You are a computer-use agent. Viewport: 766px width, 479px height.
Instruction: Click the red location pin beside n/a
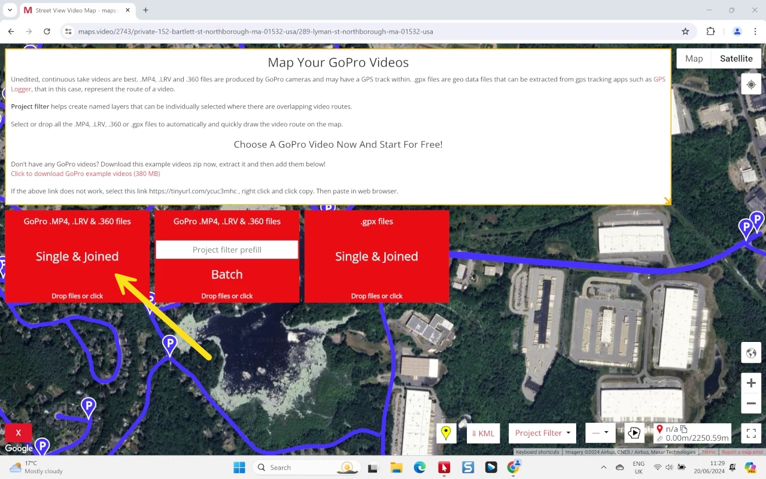point(659,429)
